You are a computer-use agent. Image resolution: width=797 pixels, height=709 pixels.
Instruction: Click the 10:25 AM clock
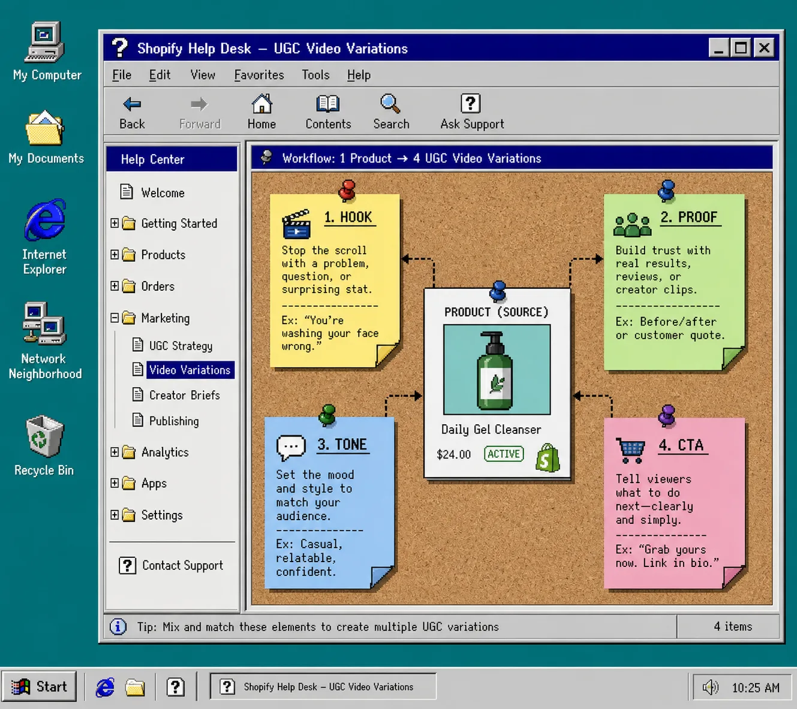pyautogui.click(x=756, y=687)
